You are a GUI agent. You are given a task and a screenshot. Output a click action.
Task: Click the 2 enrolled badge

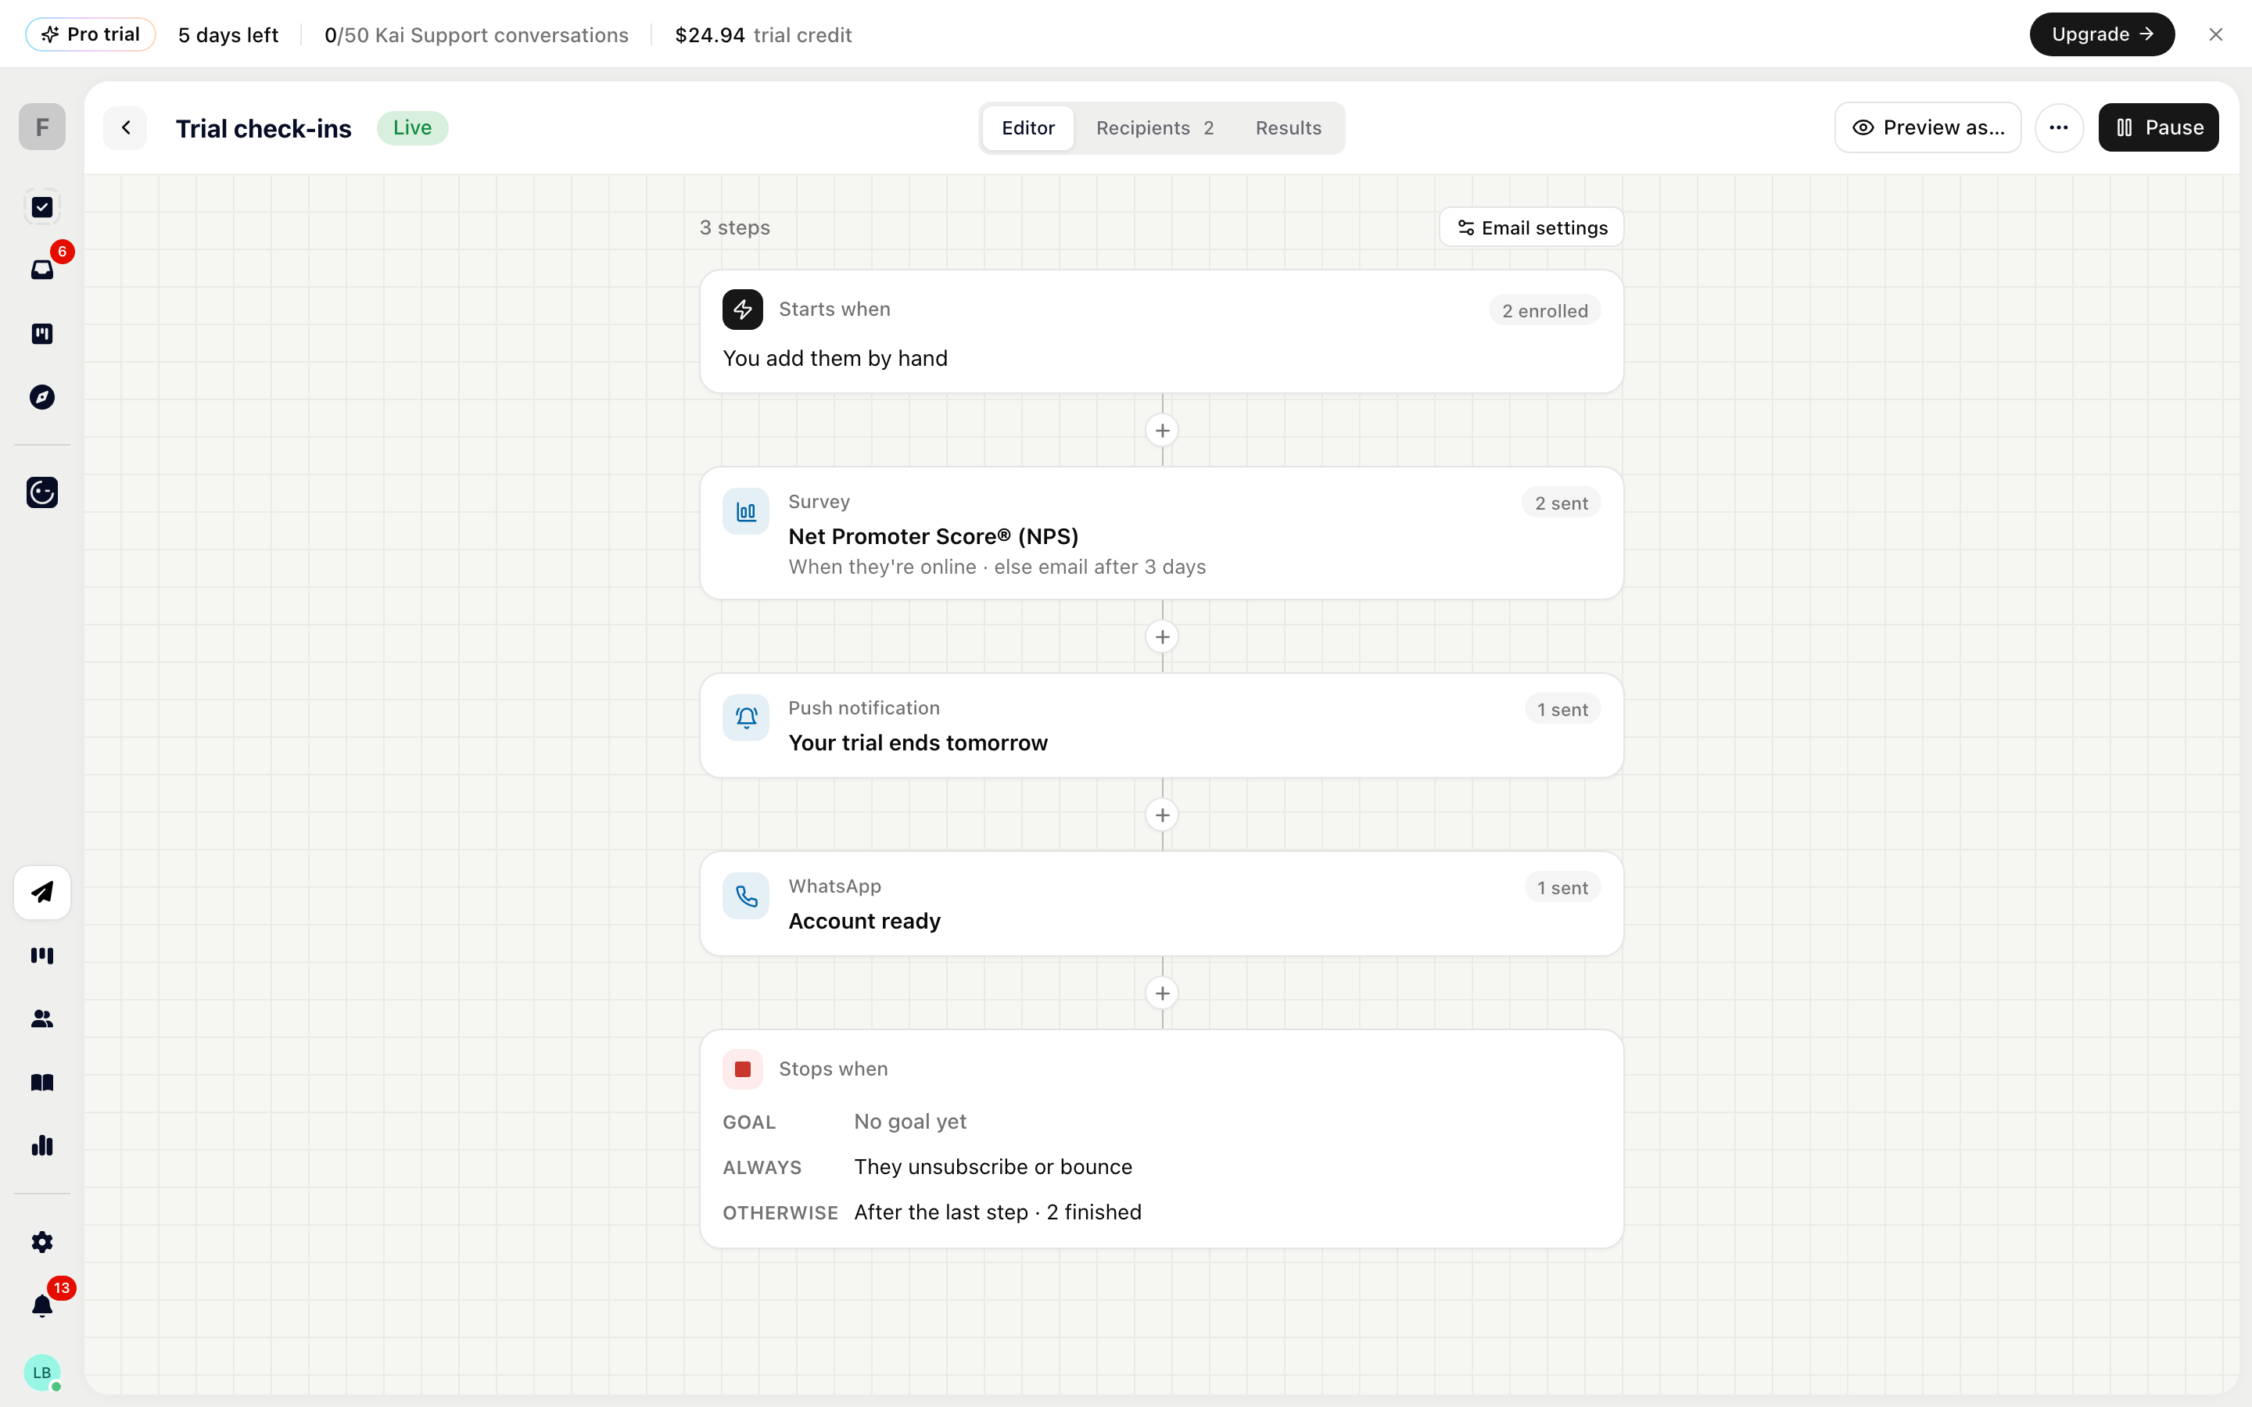tap(1545, 311)
